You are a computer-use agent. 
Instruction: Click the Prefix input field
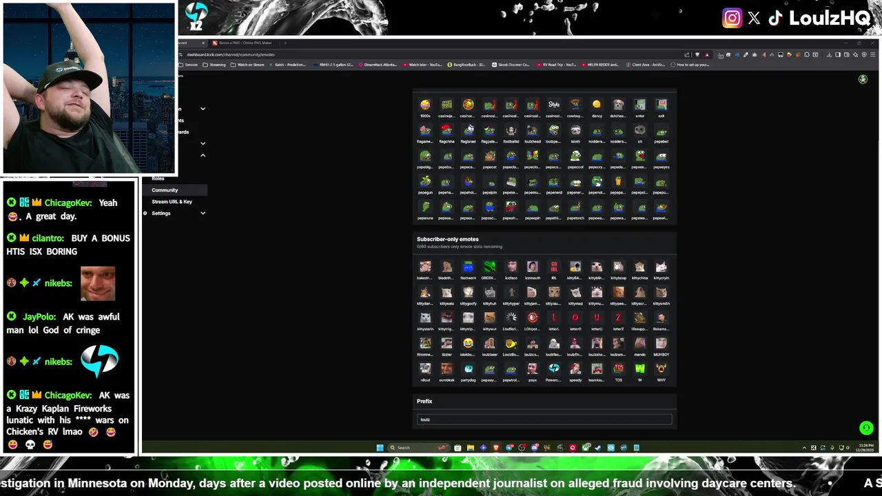click(544, 420)
